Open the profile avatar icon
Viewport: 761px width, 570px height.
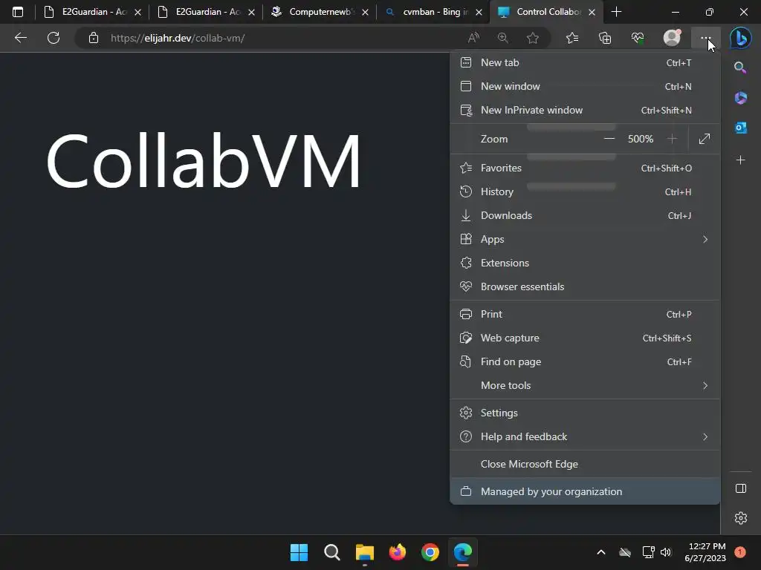tap(672, 38)
